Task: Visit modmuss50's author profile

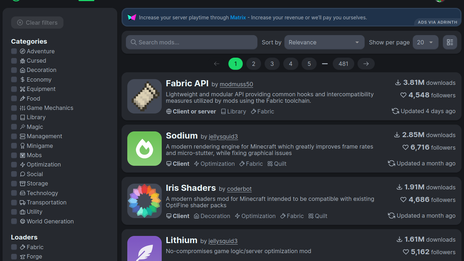Action: (236, 84)
